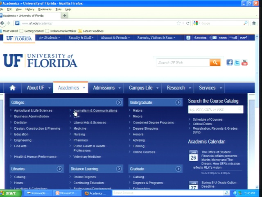Open the Latest Headlines bookmark
262x197 pixels.
pos(91,31)
